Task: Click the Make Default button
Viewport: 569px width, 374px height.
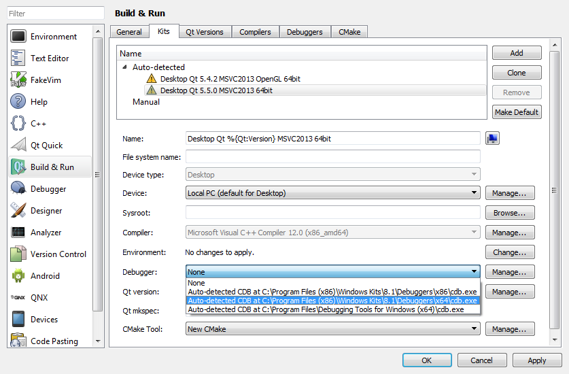Action: click(516, 112)
